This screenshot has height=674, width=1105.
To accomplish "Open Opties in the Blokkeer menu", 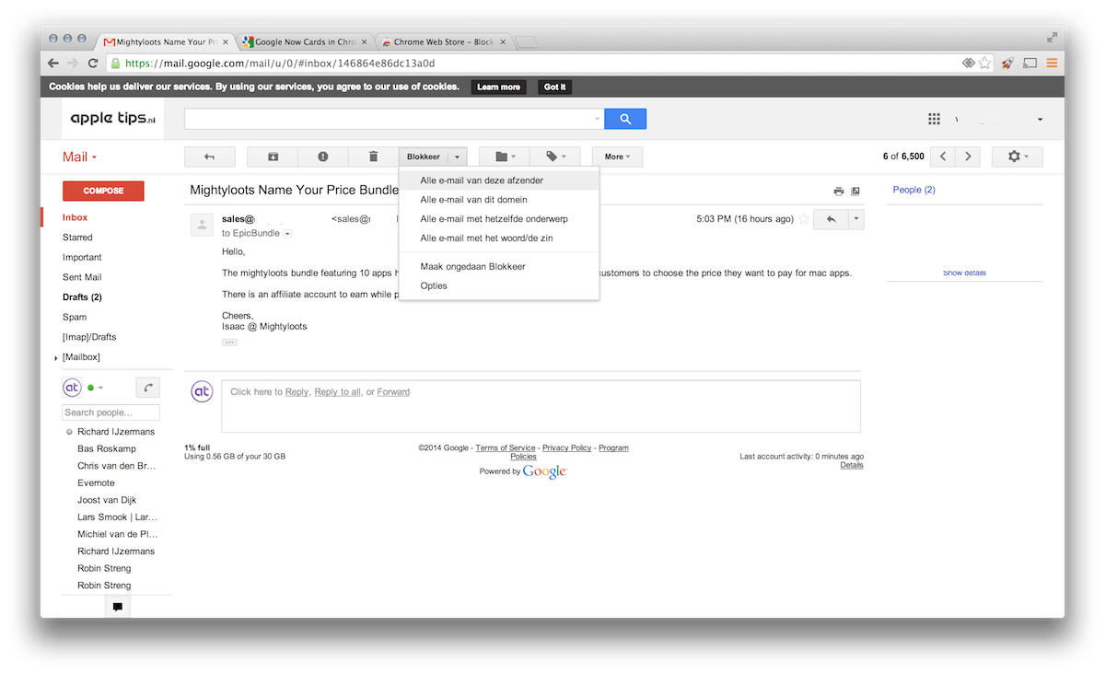I will 499,285.
